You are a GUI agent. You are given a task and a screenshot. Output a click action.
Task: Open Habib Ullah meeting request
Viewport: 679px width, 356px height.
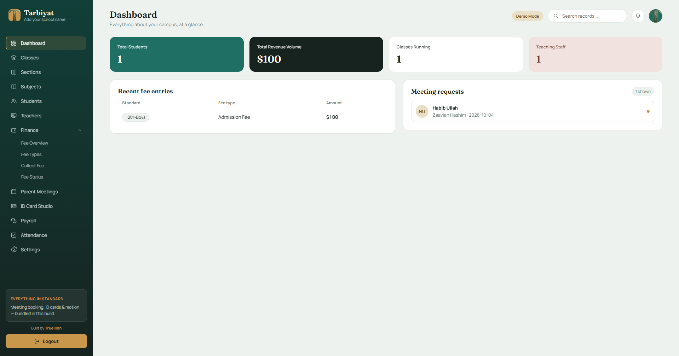533,111
